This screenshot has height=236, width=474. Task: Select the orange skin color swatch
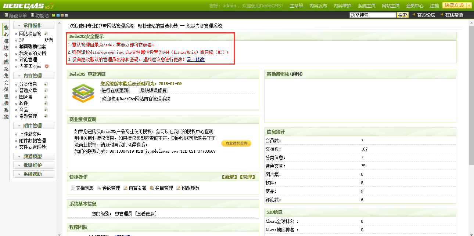[x=62, y=15]
